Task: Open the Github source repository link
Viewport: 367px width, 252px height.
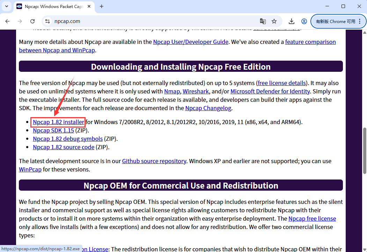Action: pos(154,161)
